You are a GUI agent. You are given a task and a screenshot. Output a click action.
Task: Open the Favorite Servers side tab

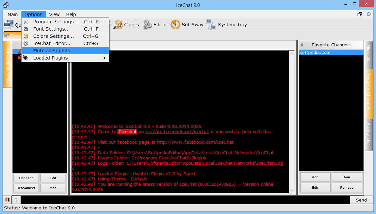tap(8, 64)
